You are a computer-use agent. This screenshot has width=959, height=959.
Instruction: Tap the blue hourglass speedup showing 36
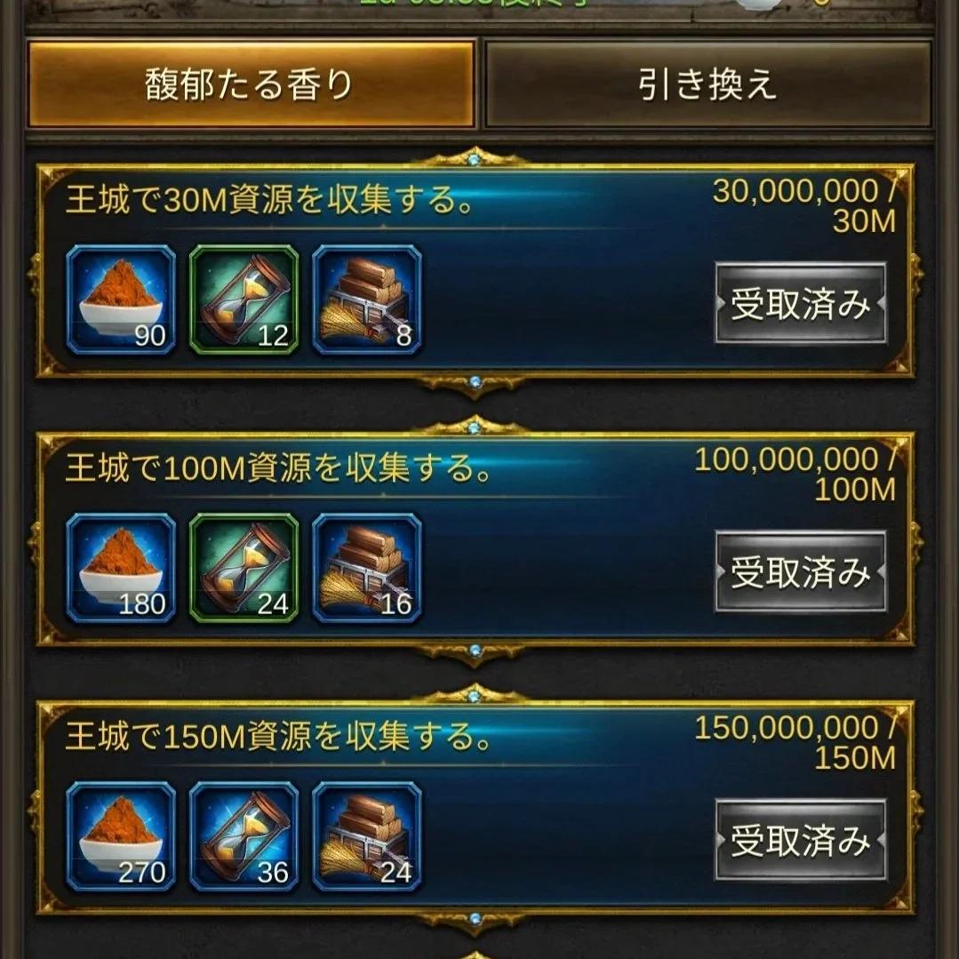click(x=244, y=836)
